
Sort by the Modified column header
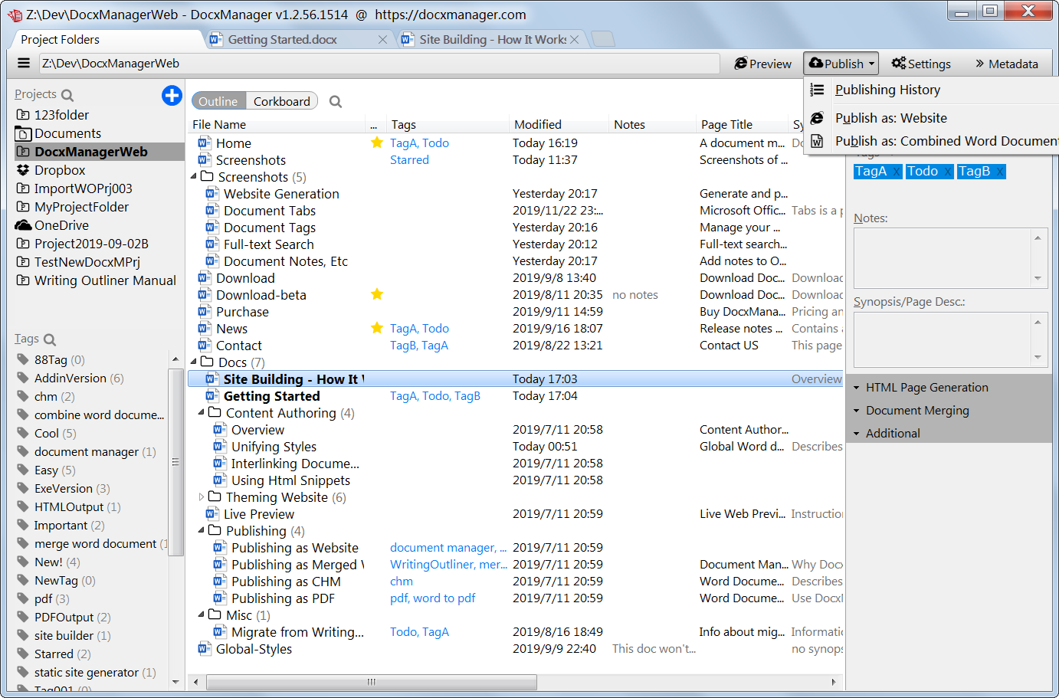(558, 124)
